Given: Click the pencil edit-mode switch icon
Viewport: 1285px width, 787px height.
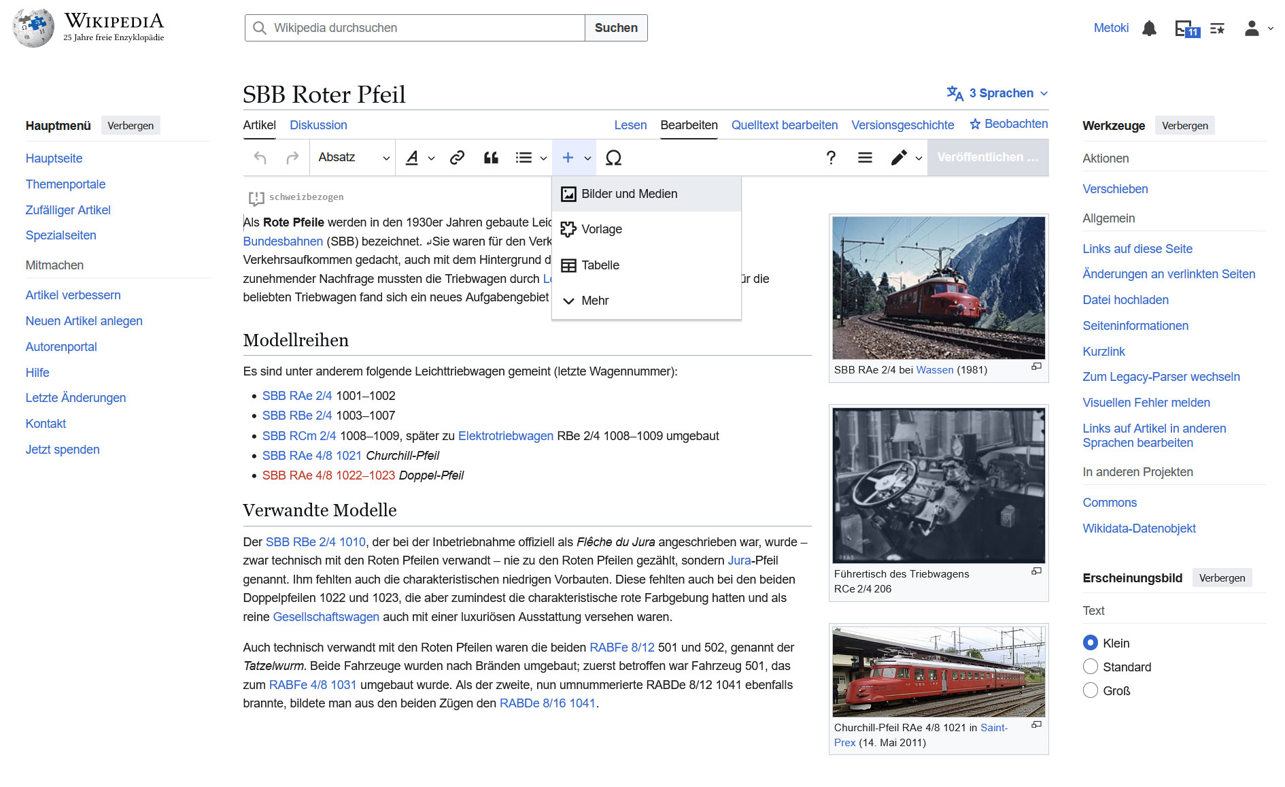Looking at the screenshot, I should click(899, 158).
